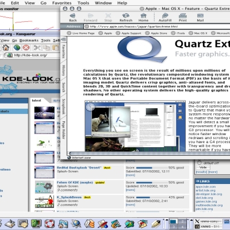Click the Vote button in the poll

(x=203, y=167)
